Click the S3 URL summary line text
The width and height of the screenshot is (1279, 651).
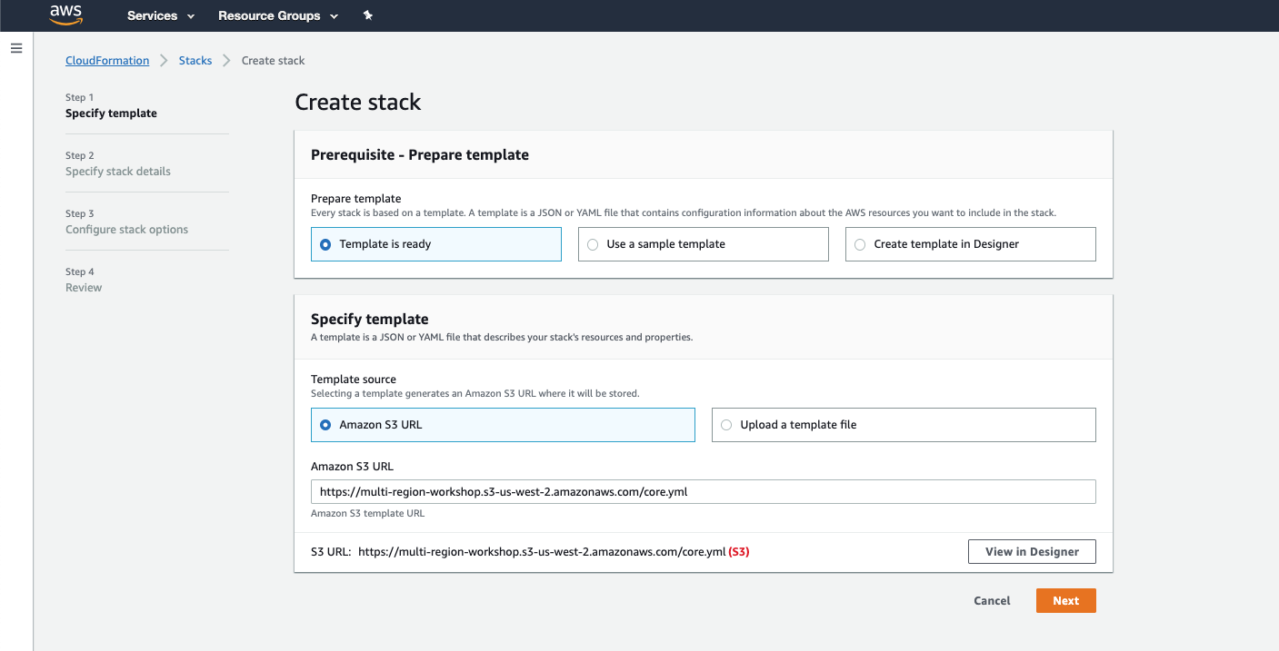[530, 551]
